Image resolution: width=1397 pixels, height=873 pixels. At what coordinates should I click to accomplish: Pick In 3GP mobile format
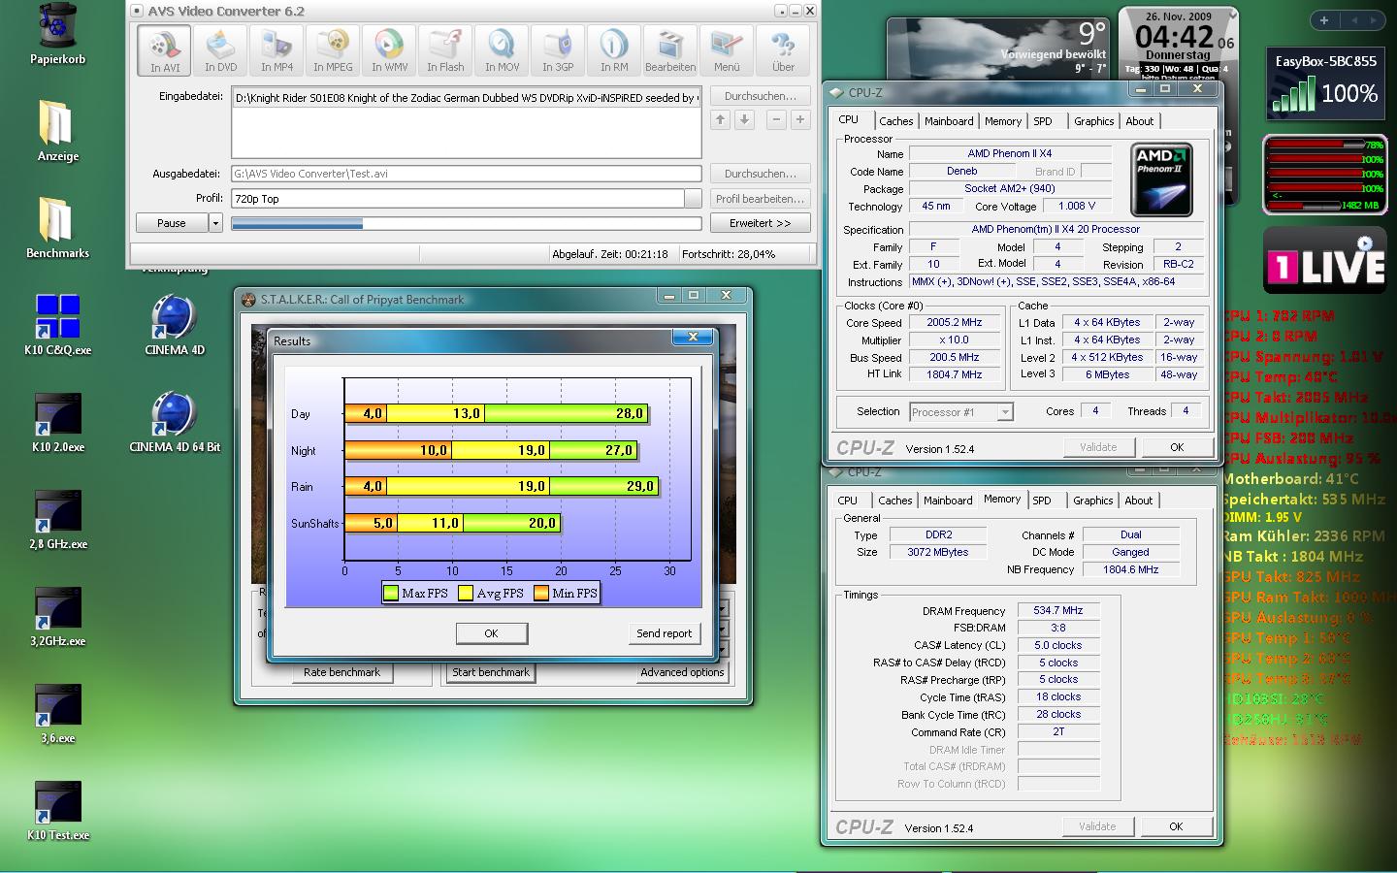tap(558, 49)
